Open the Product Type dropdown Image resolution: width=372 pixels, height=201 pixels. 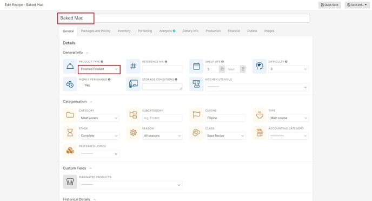tap(99, 69)
